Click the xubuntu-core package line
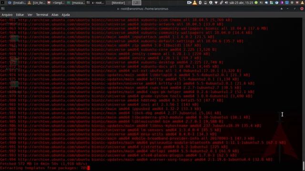Image resolution: width=305 pixels, height=171 pixels. click(x=108, y=49)
